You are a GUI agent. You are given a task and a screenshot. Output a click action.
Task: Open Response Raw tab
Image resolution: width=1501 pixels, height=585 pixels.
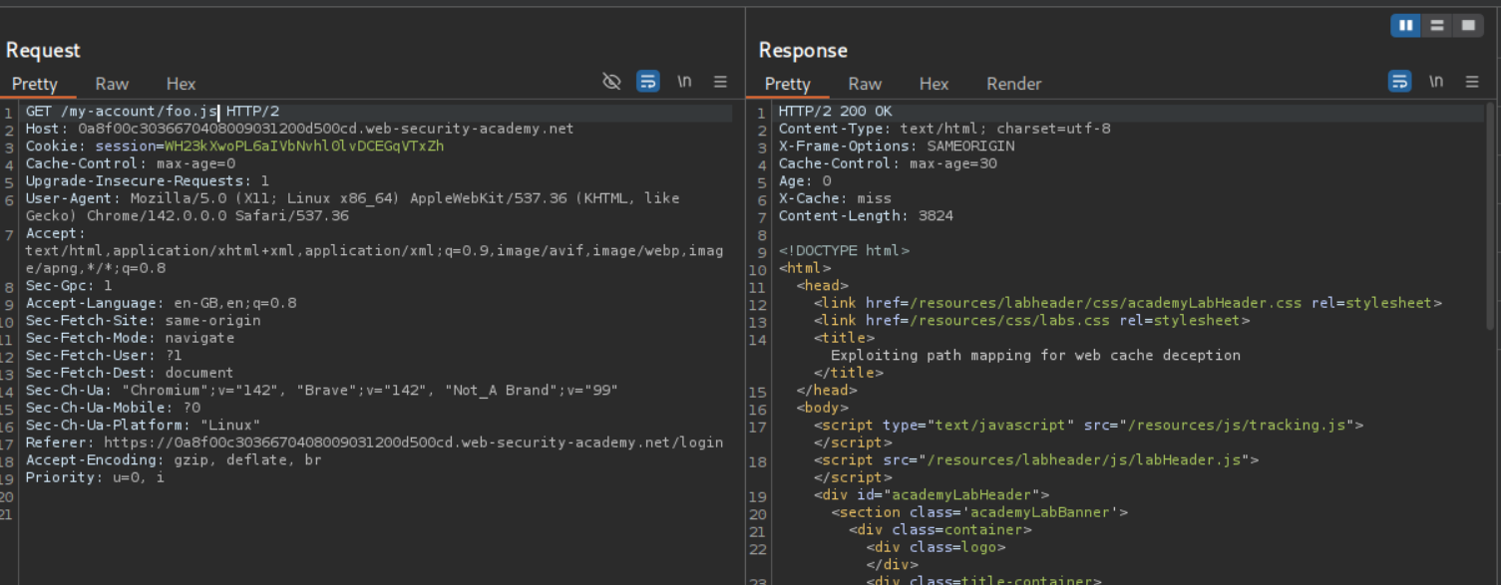click(865, 84)
